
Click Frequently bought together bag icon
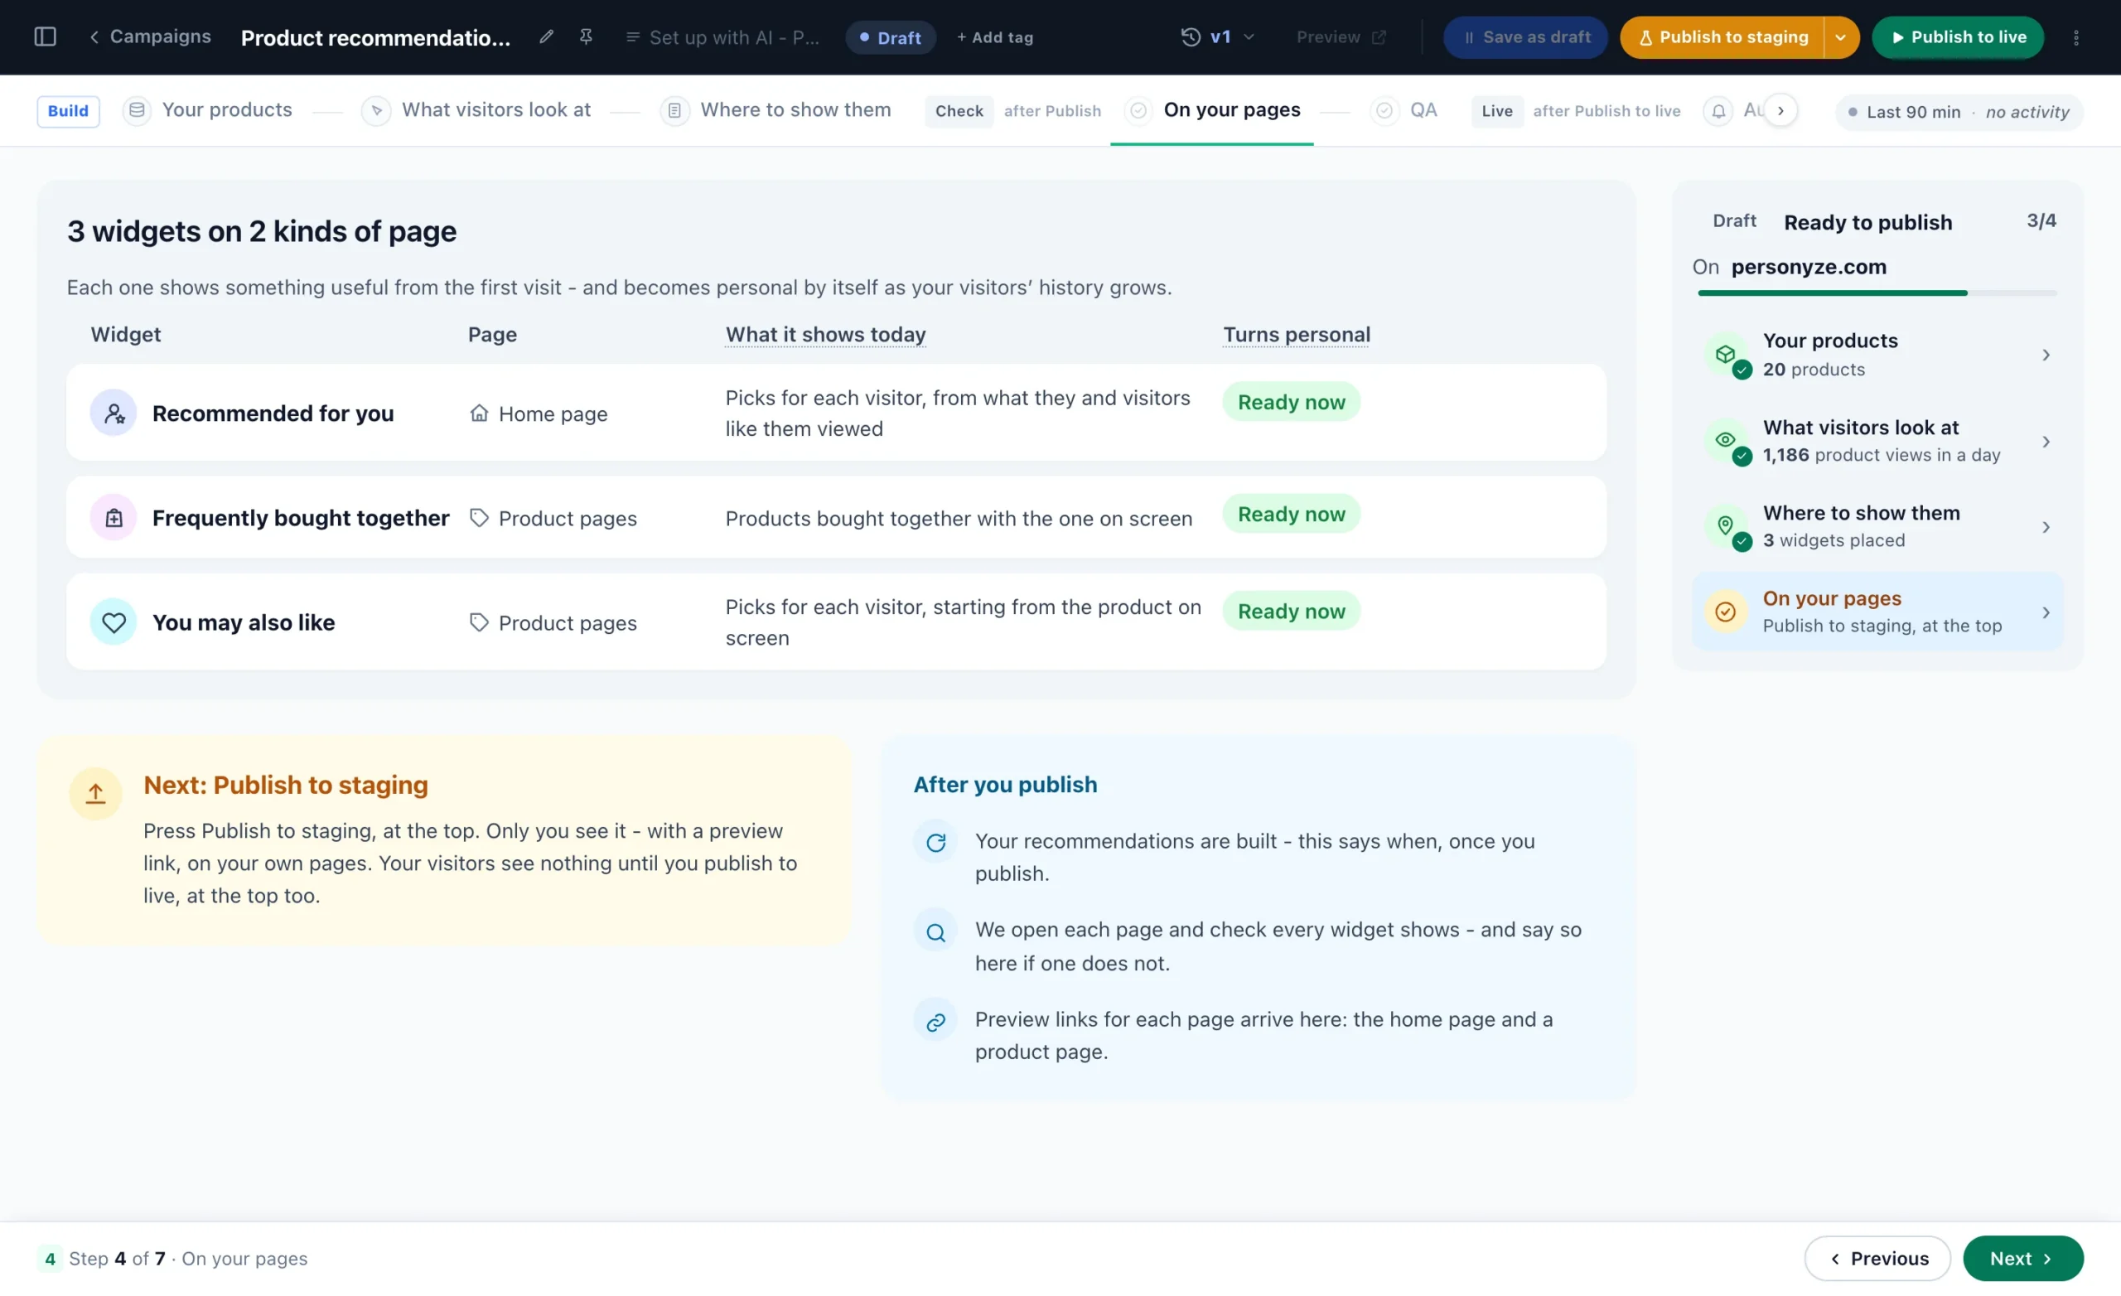click(114, 518)
